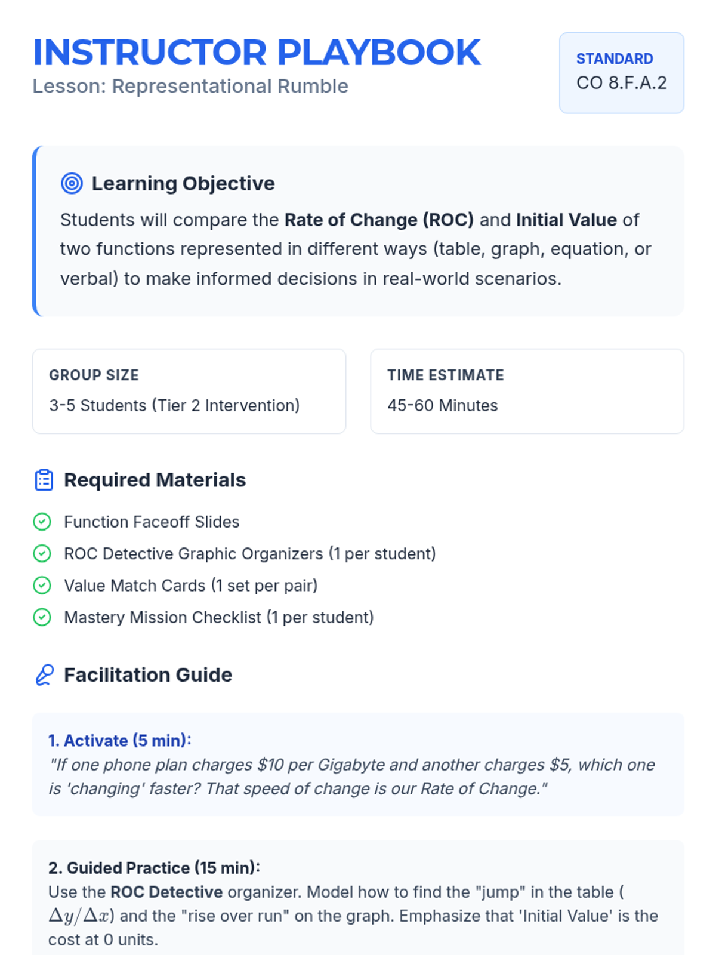Click the bold ROC Detective organizer text
The image size is (716, 955).
point(166,892)
